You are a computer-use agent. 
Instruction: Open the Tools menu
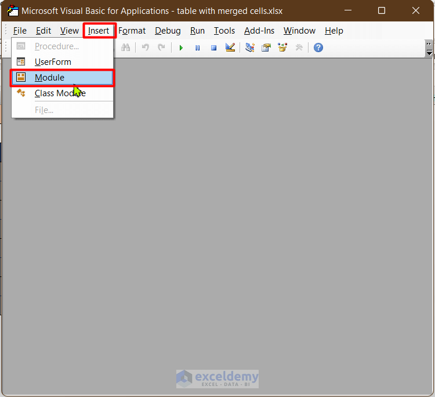pyautogui.click(x=224, y=31)
